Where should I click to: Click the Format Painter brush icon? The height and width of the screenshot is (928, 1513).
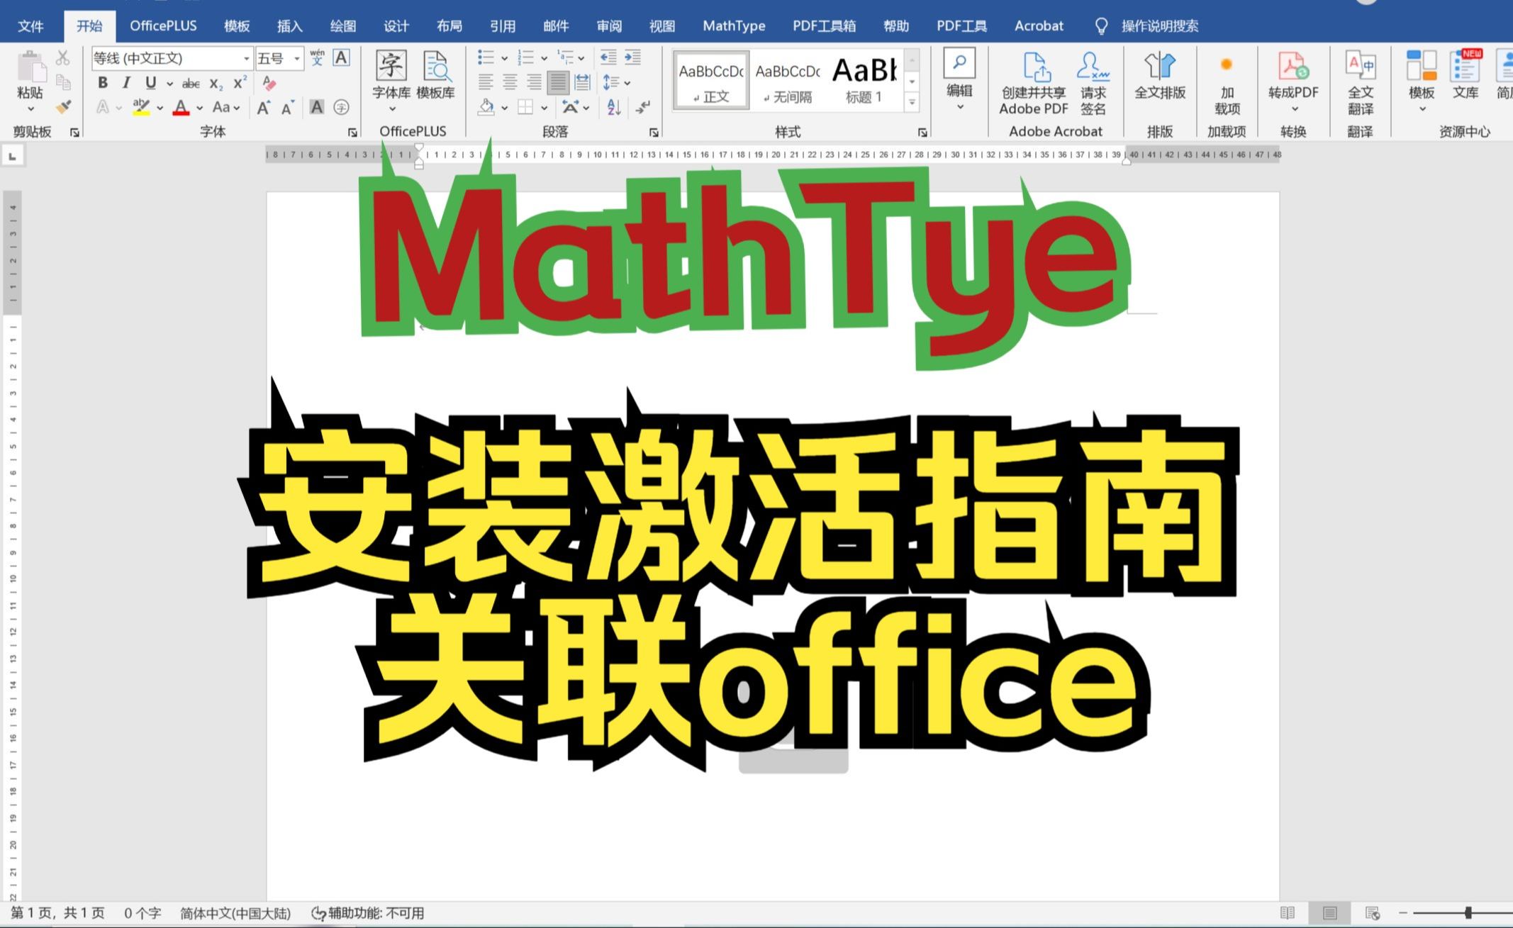(x=63, y=106)
